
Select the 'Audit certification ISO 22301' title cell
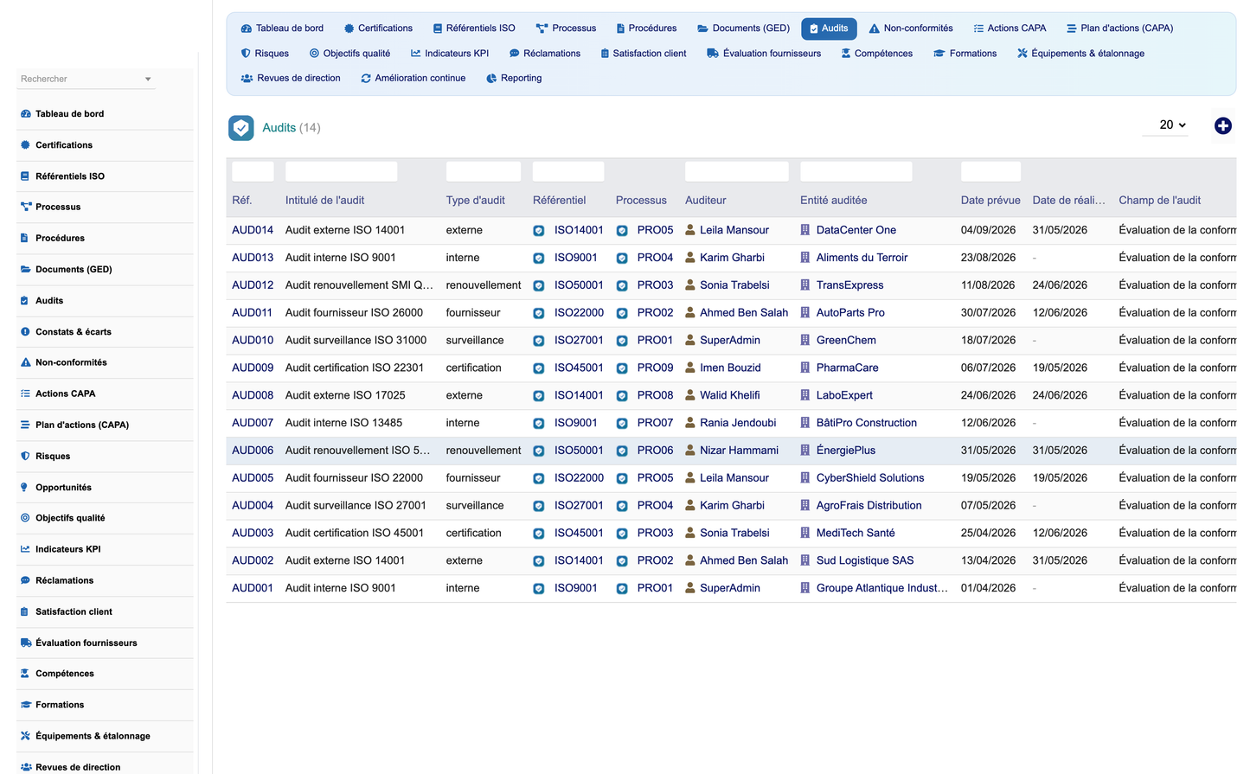point(355,368)
